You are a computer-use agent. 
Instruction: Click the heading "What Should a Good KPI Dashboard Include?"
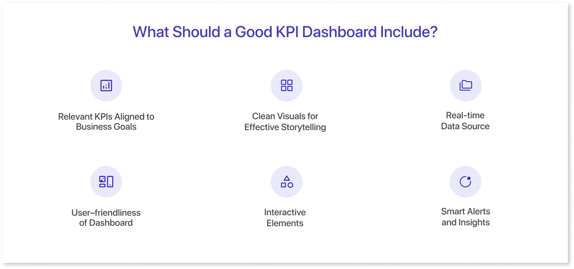click(x=285, y=32)
